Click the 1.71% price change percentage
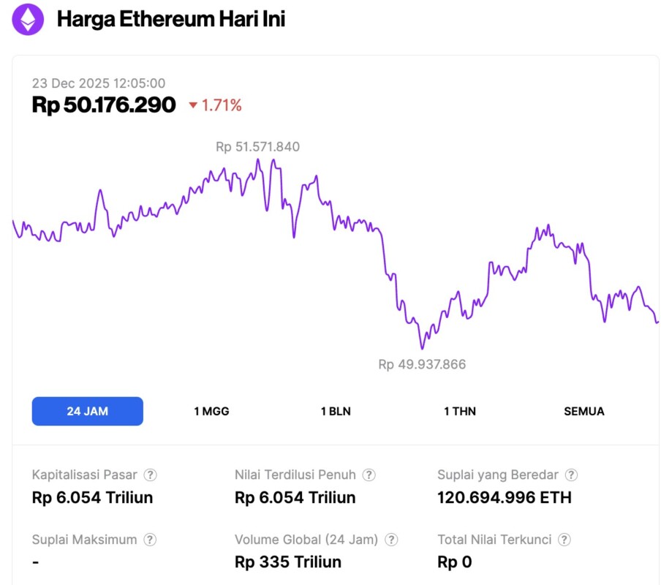661x585 pixels. (x=222, y=105)
